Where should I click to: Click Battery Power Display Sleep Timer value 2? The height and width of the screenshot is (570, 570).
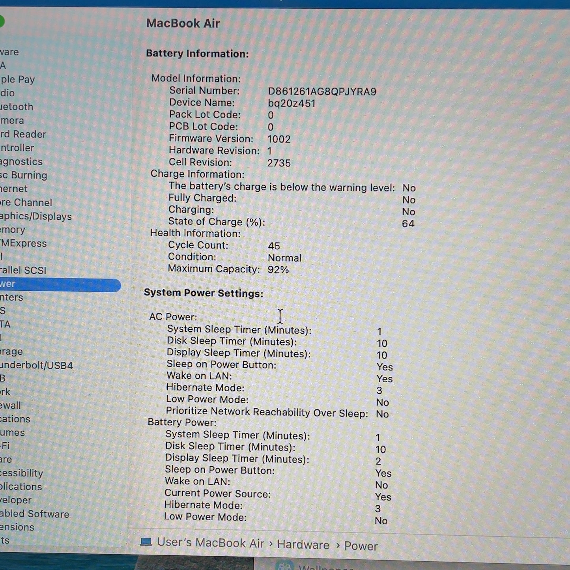coord(378,462)
